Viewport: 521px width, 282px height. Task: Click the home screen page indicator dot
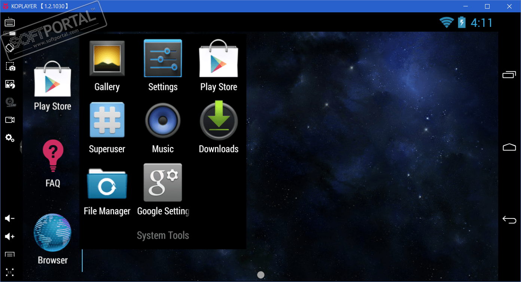(261, 275)
